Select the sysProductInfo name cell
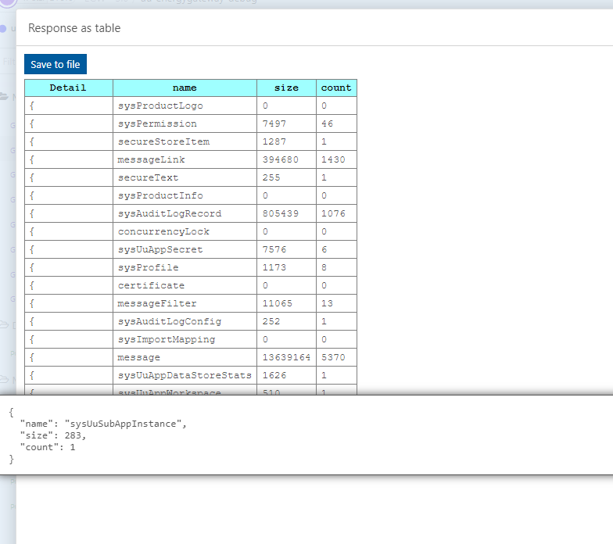Image resolution: width=613 pixels, height=544 pixels. 185,195
